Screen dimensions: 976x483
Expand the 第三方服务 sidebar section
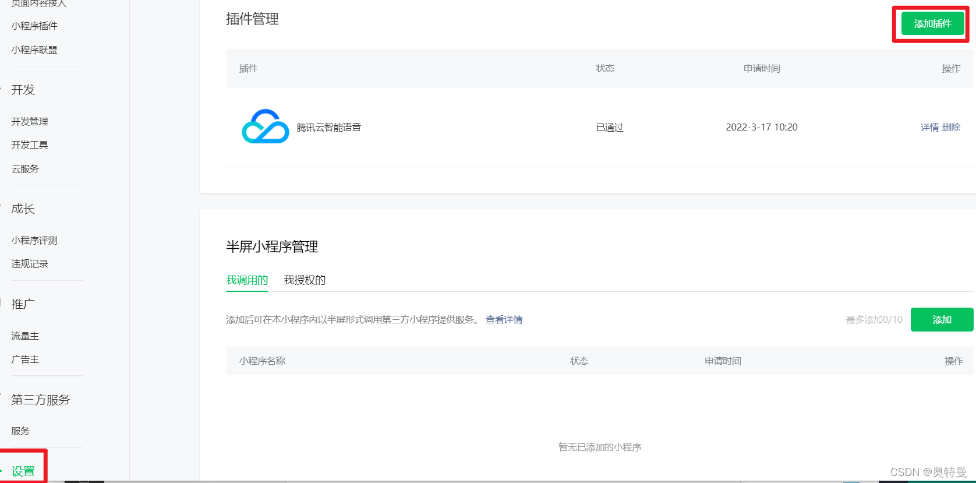pos(41,400)
